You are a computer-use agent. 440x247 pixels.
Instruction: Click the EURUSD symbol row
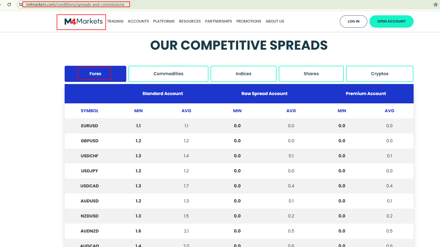(89, 126)
